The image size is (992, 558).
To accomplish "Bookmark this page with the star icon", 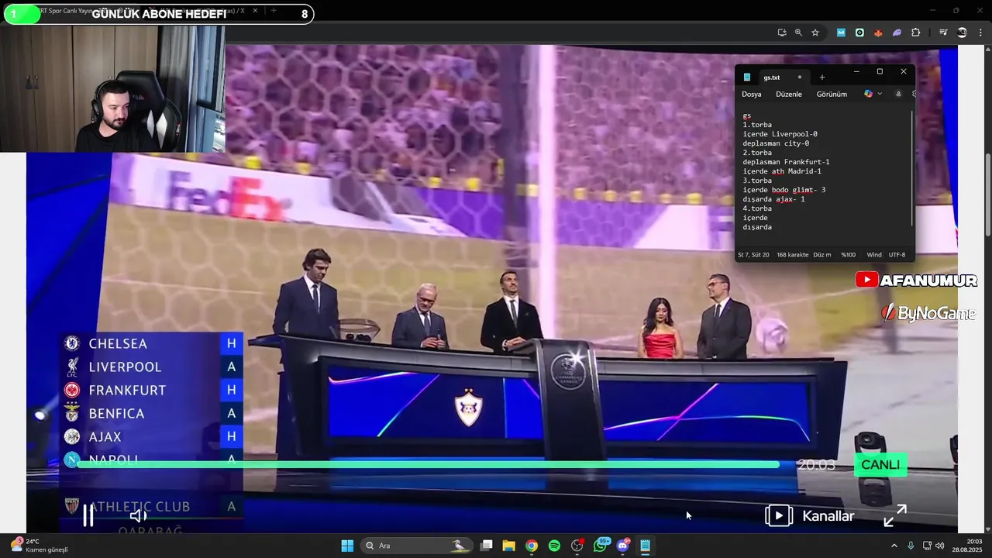I will (815, 33).
